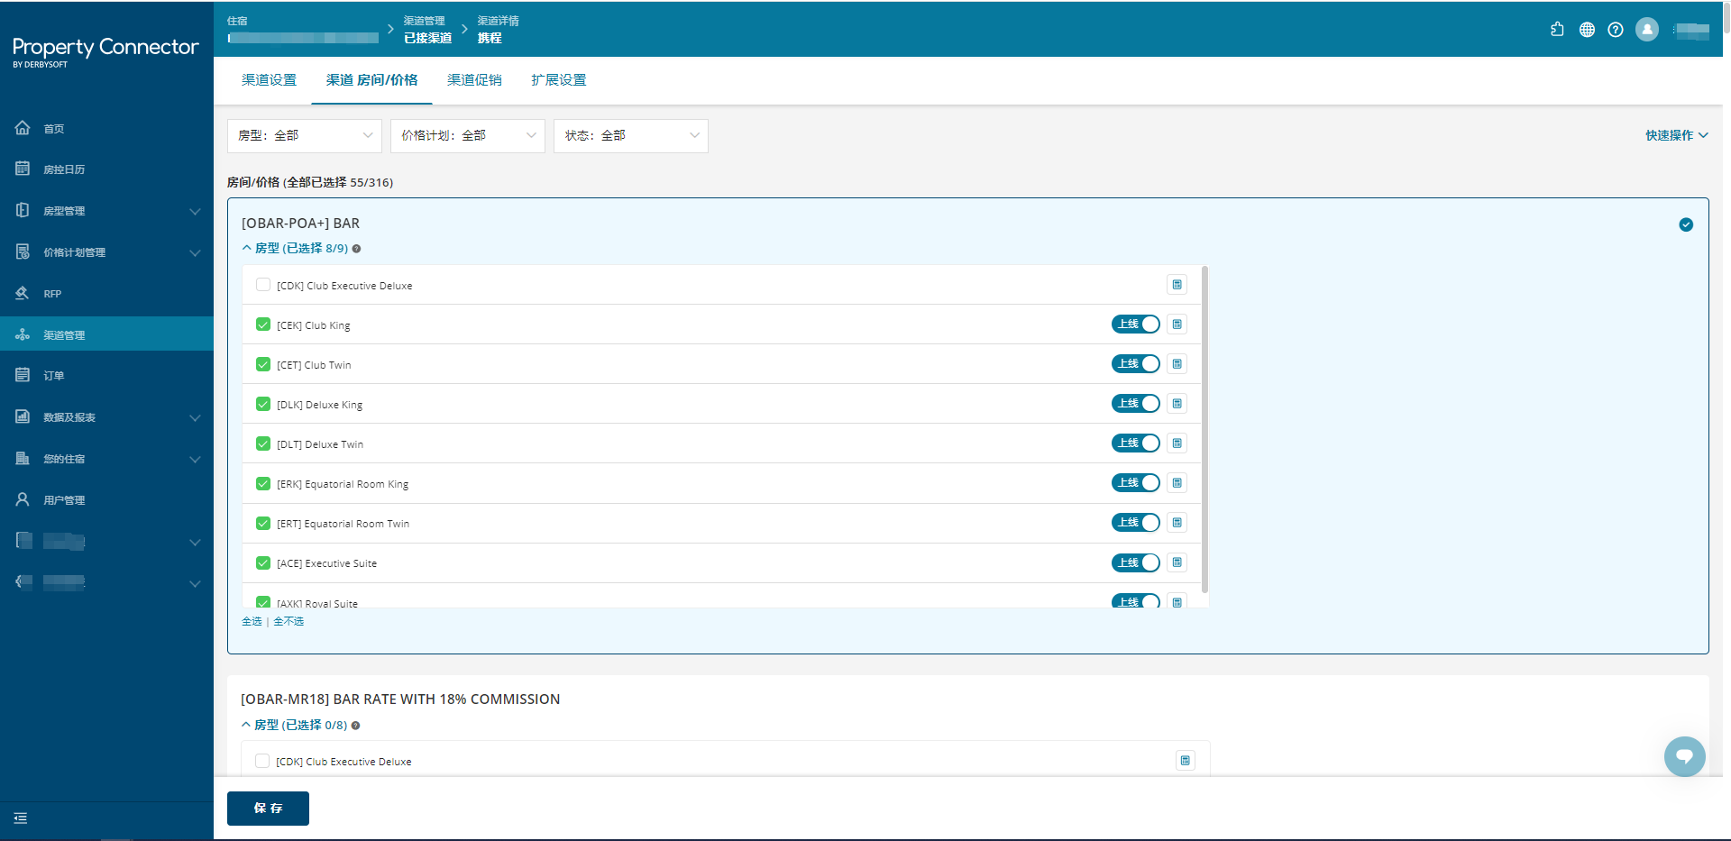
Task: Click the 渠道管理 sidebar icon
Action: [23, 334]
